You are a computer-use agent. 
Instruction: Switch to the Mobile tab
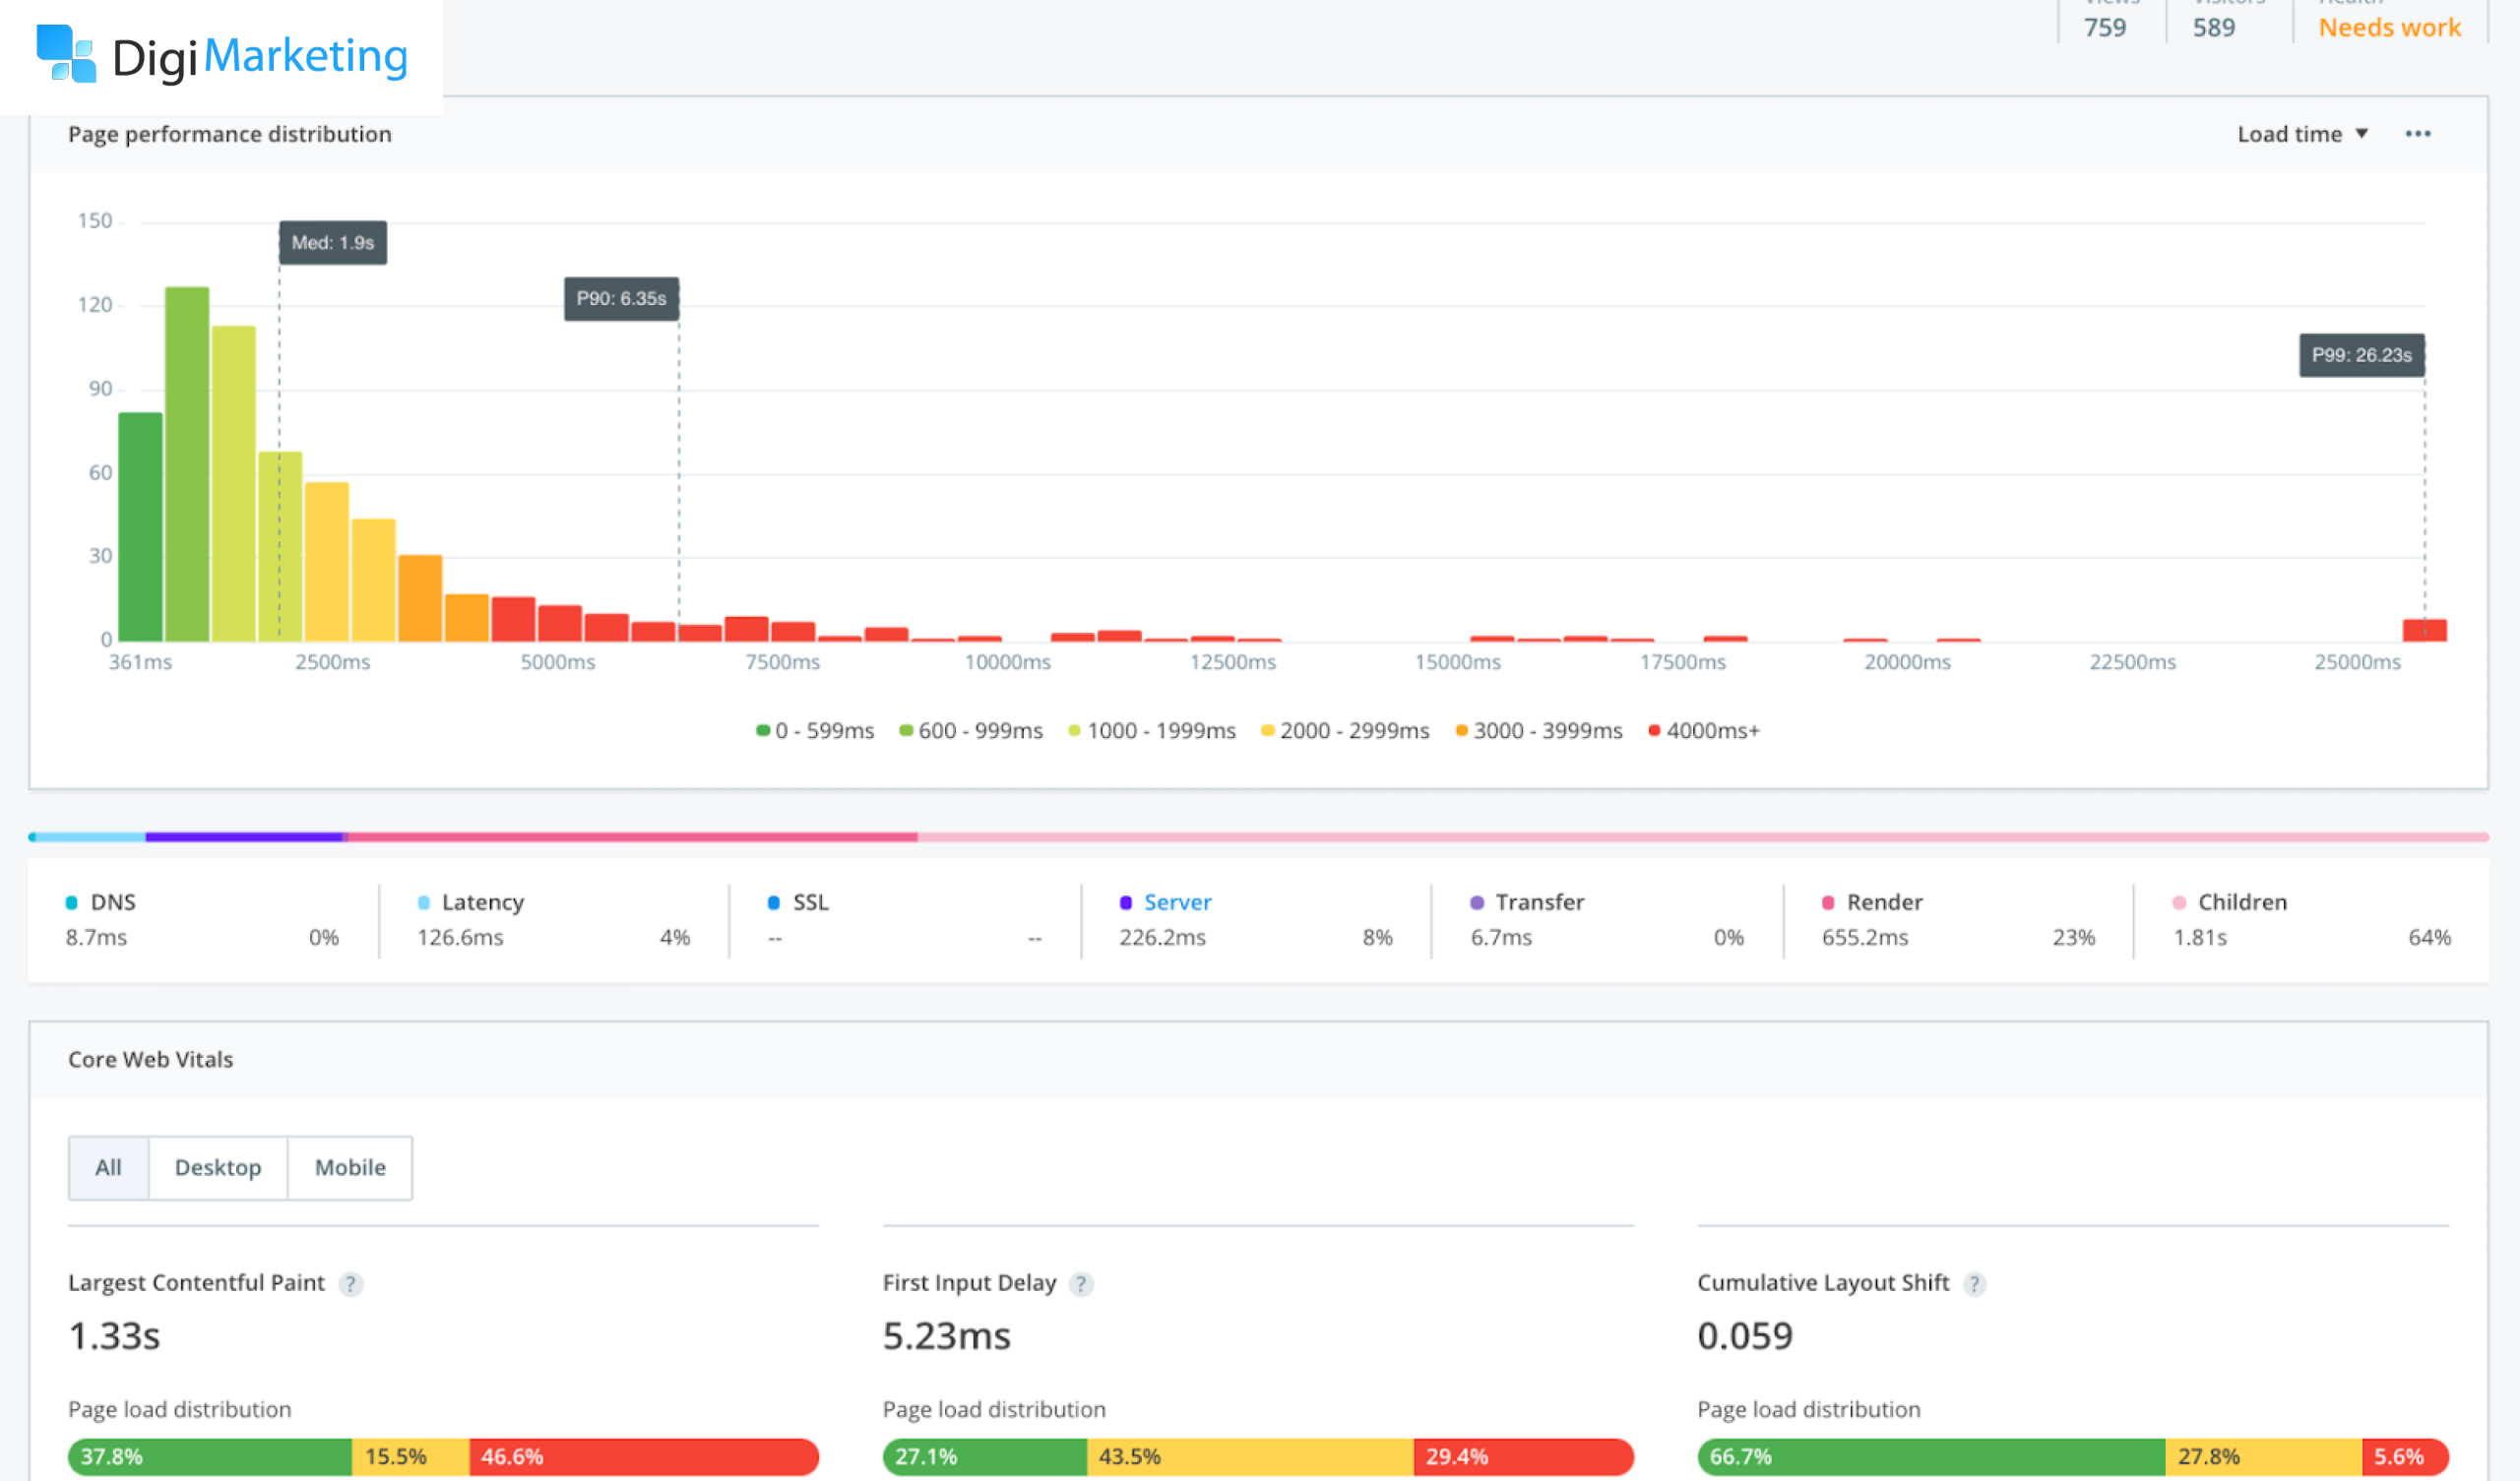click(350, 1167)
